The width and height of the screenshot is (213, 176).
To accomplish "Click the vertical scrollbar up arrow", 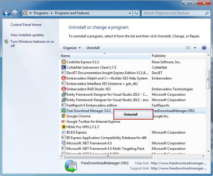I will [208, 55].
